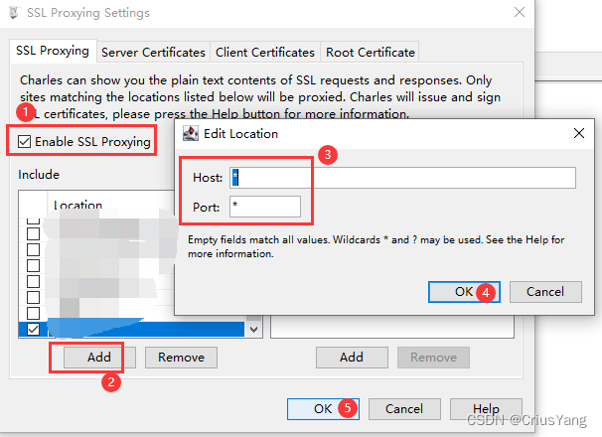Cancel the Edit Location dialog
This screenshot has width=602, height=437.
click(x=545, y=292)
